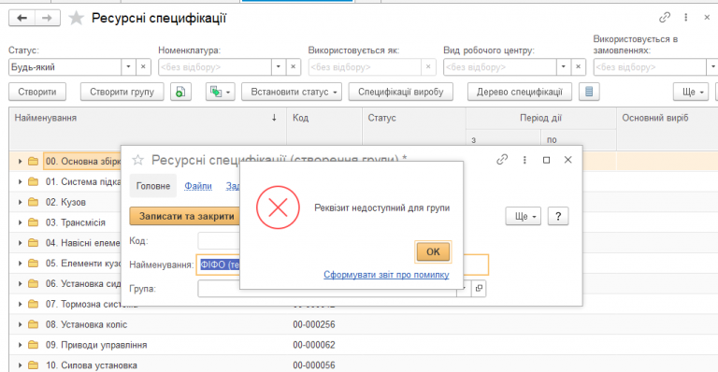Image resolution: width=718 pixels, height=372 pixels.
Task: Open the green create-based-on icon dropdown
Action: (x=221, y=92)
